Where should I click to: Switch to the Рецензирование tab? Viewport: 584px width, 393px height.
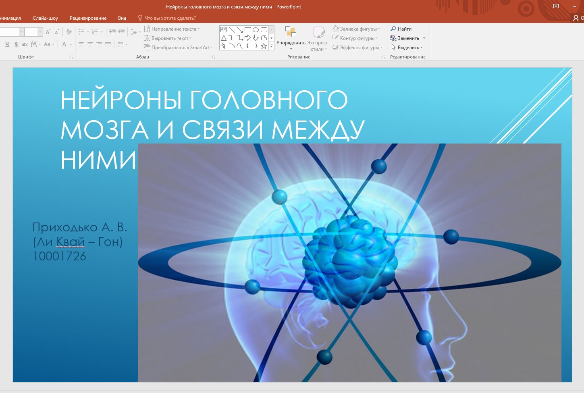[88, 18]
